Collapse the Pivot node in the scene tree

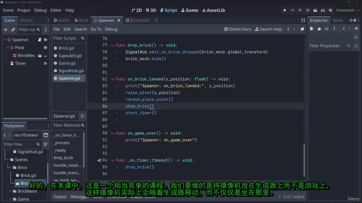[8, 48]
